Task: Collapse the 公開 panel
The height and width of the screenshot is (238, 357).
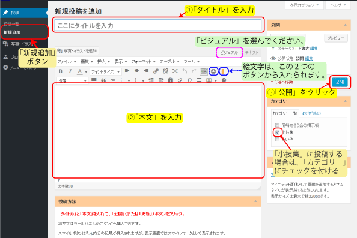Action: click(346, 25)
